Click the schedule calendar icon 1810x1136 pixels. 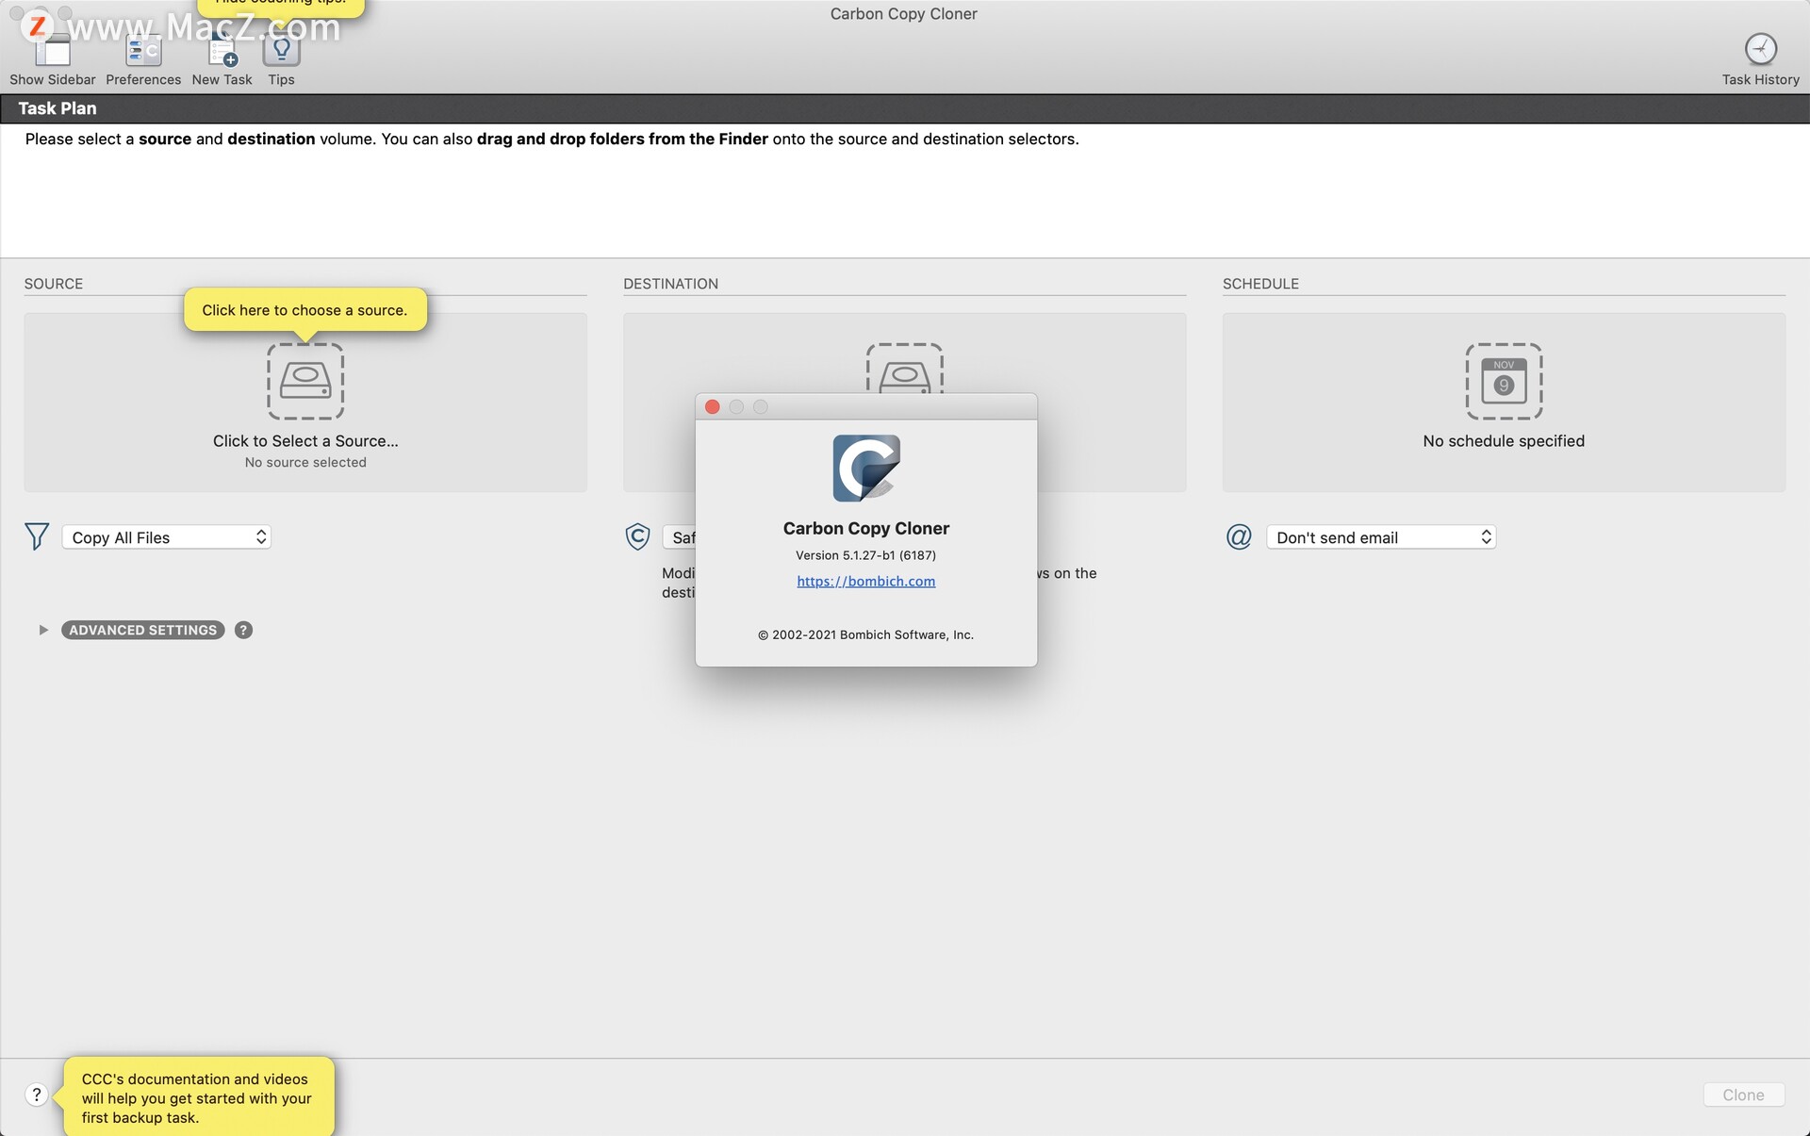1504,381
